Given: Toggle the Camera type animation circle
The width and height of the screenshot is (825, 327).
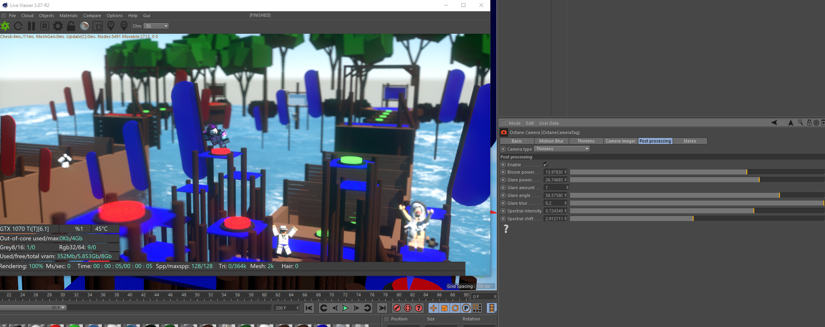Looking at the screenshot, I should point(503,149).
